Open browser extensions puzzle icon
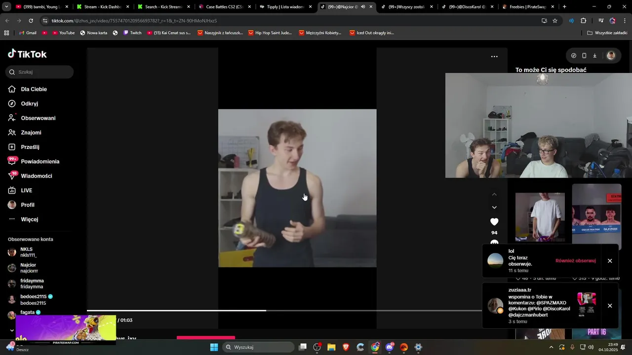The image size is (632, 355). (x=584, y=21)
